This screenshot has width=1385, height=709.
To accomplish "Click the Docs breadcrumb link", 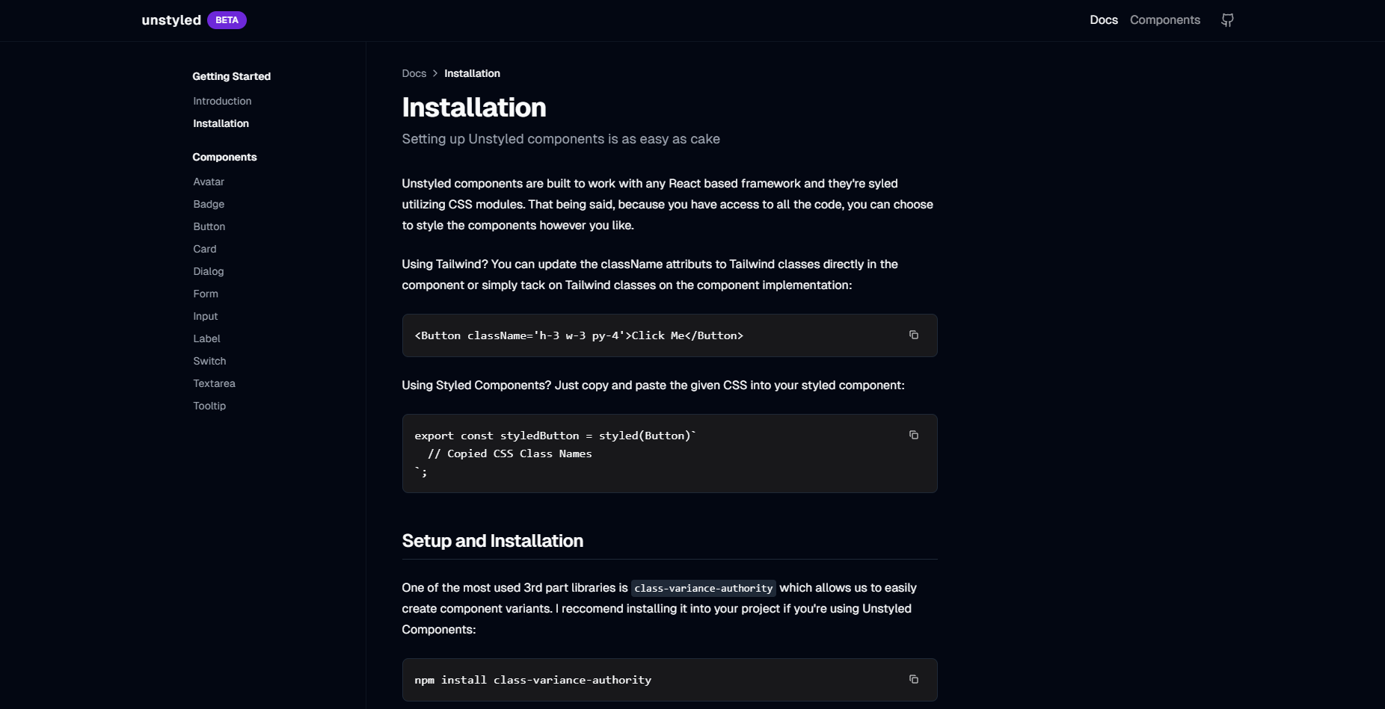I will click(414, 73).
